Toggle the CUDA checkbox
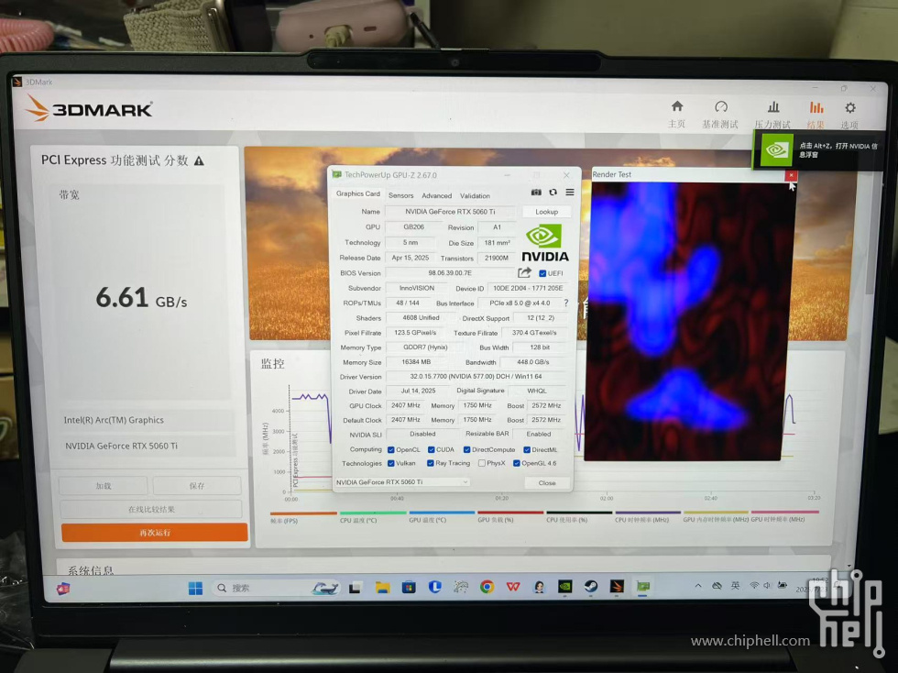The width and height of the screenshot is (898, 673). click(x=432, y=450)
